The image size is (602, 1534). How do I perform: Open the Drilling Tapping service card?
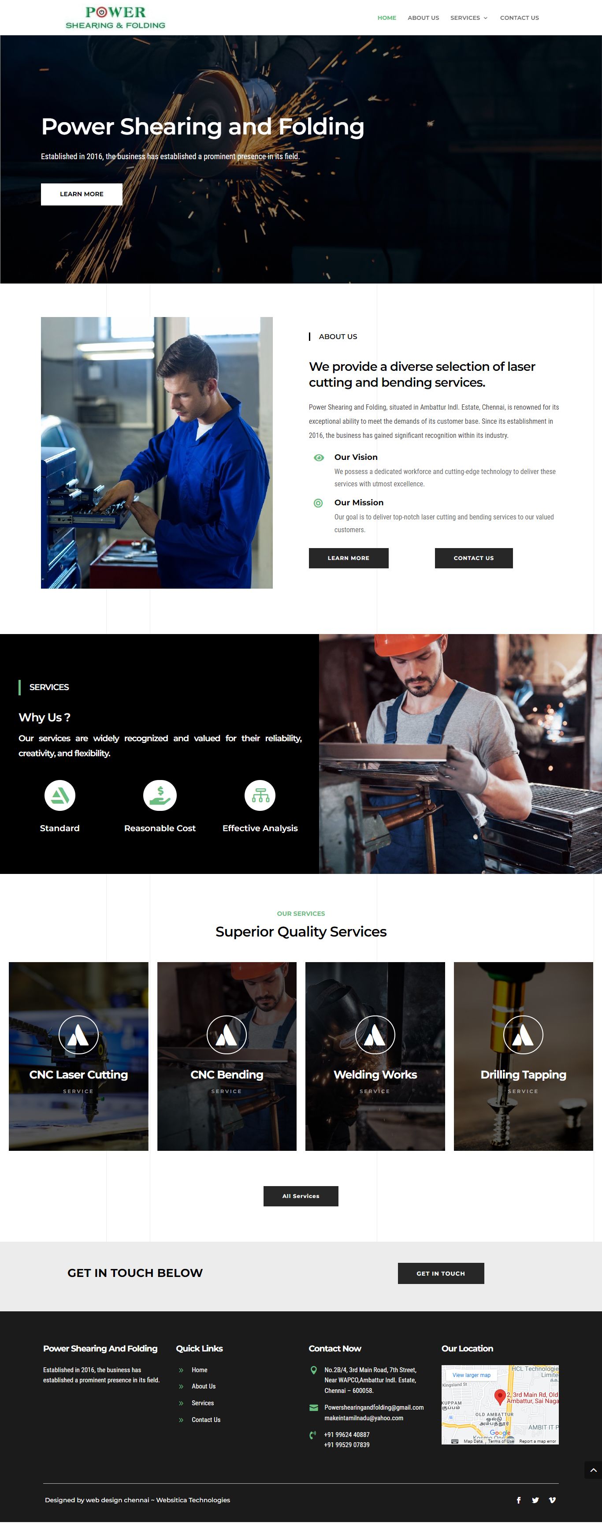tap(524, 1056)
